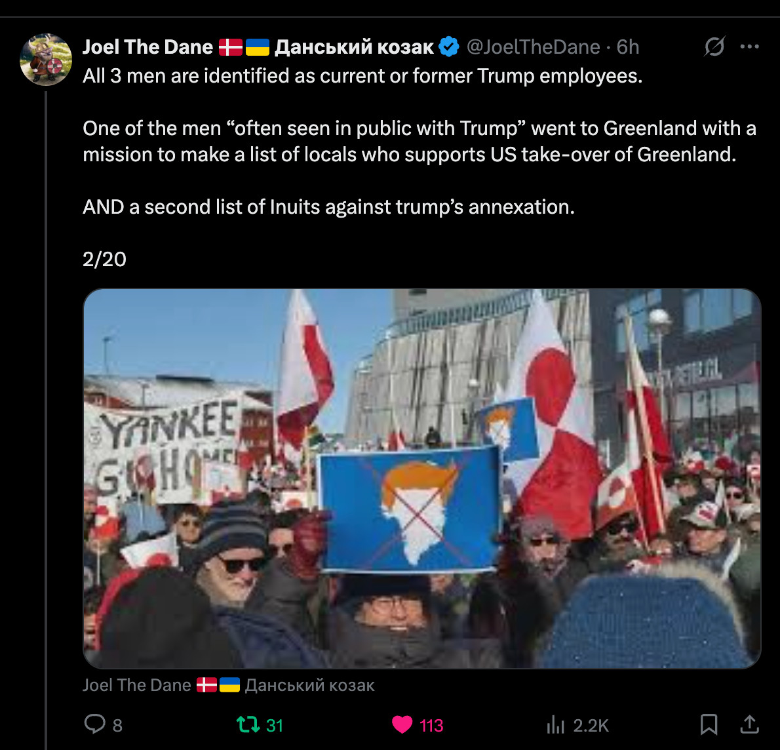
Task: Open the reply icon with 8 comments
Action: click(x=94, y=724)
